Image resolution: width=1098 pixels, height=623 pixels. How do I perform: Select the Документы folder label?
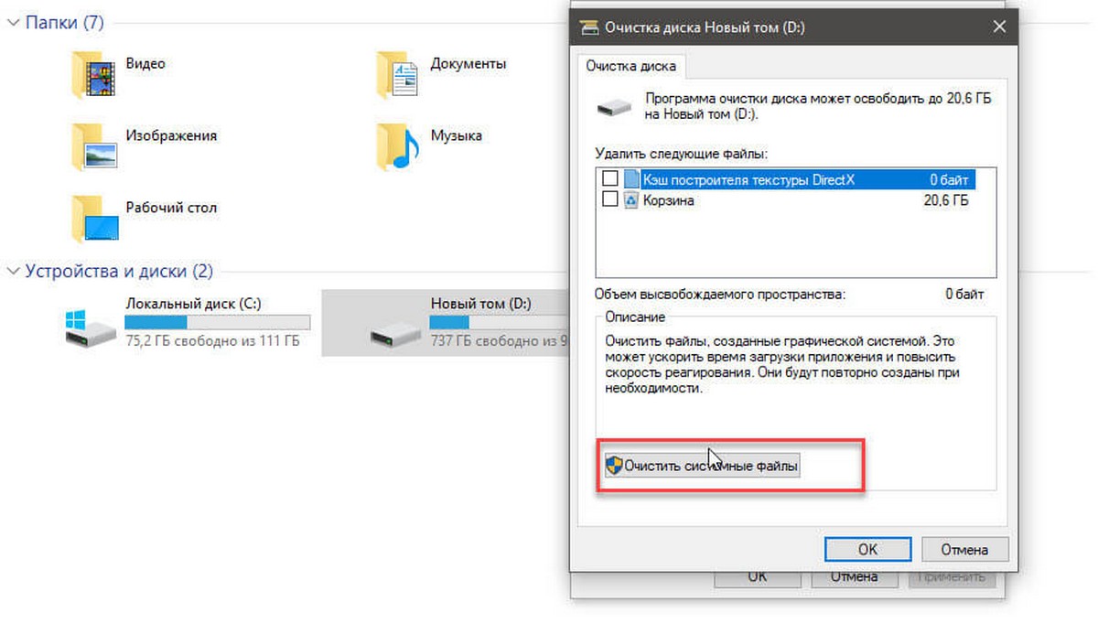point(468,63)
